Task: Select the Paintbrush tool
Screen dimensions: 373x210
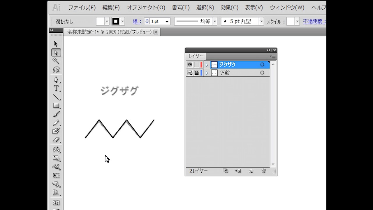Action: 56,114
